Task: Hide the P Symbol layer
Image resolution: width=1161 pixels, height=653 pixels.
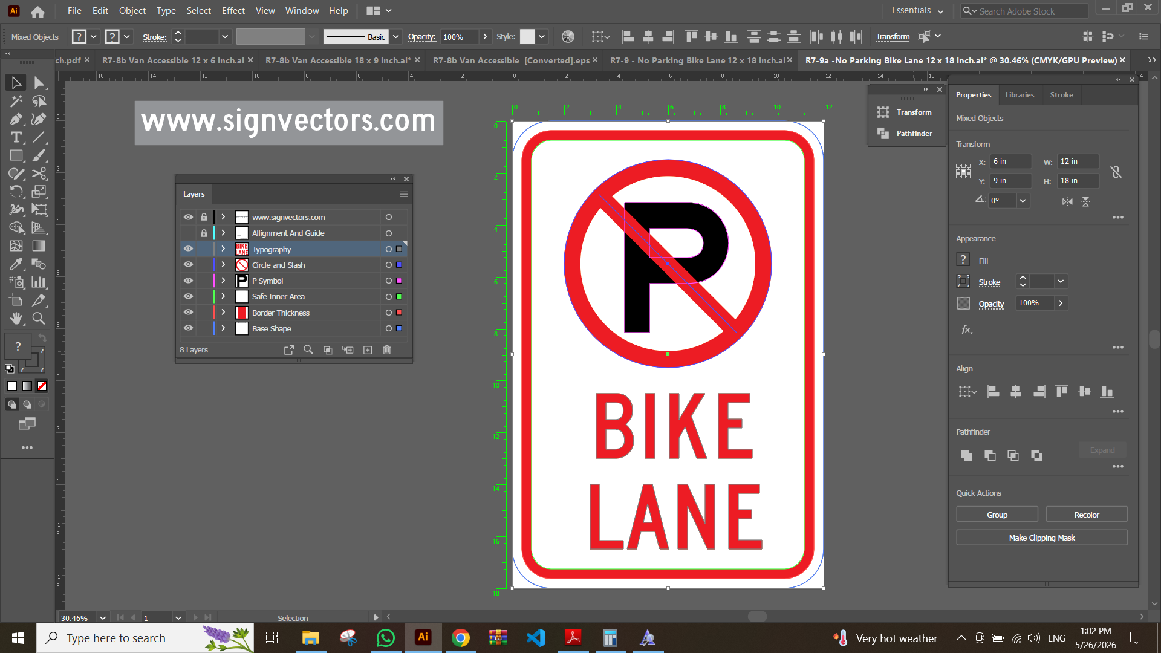Action: [189, 281]
